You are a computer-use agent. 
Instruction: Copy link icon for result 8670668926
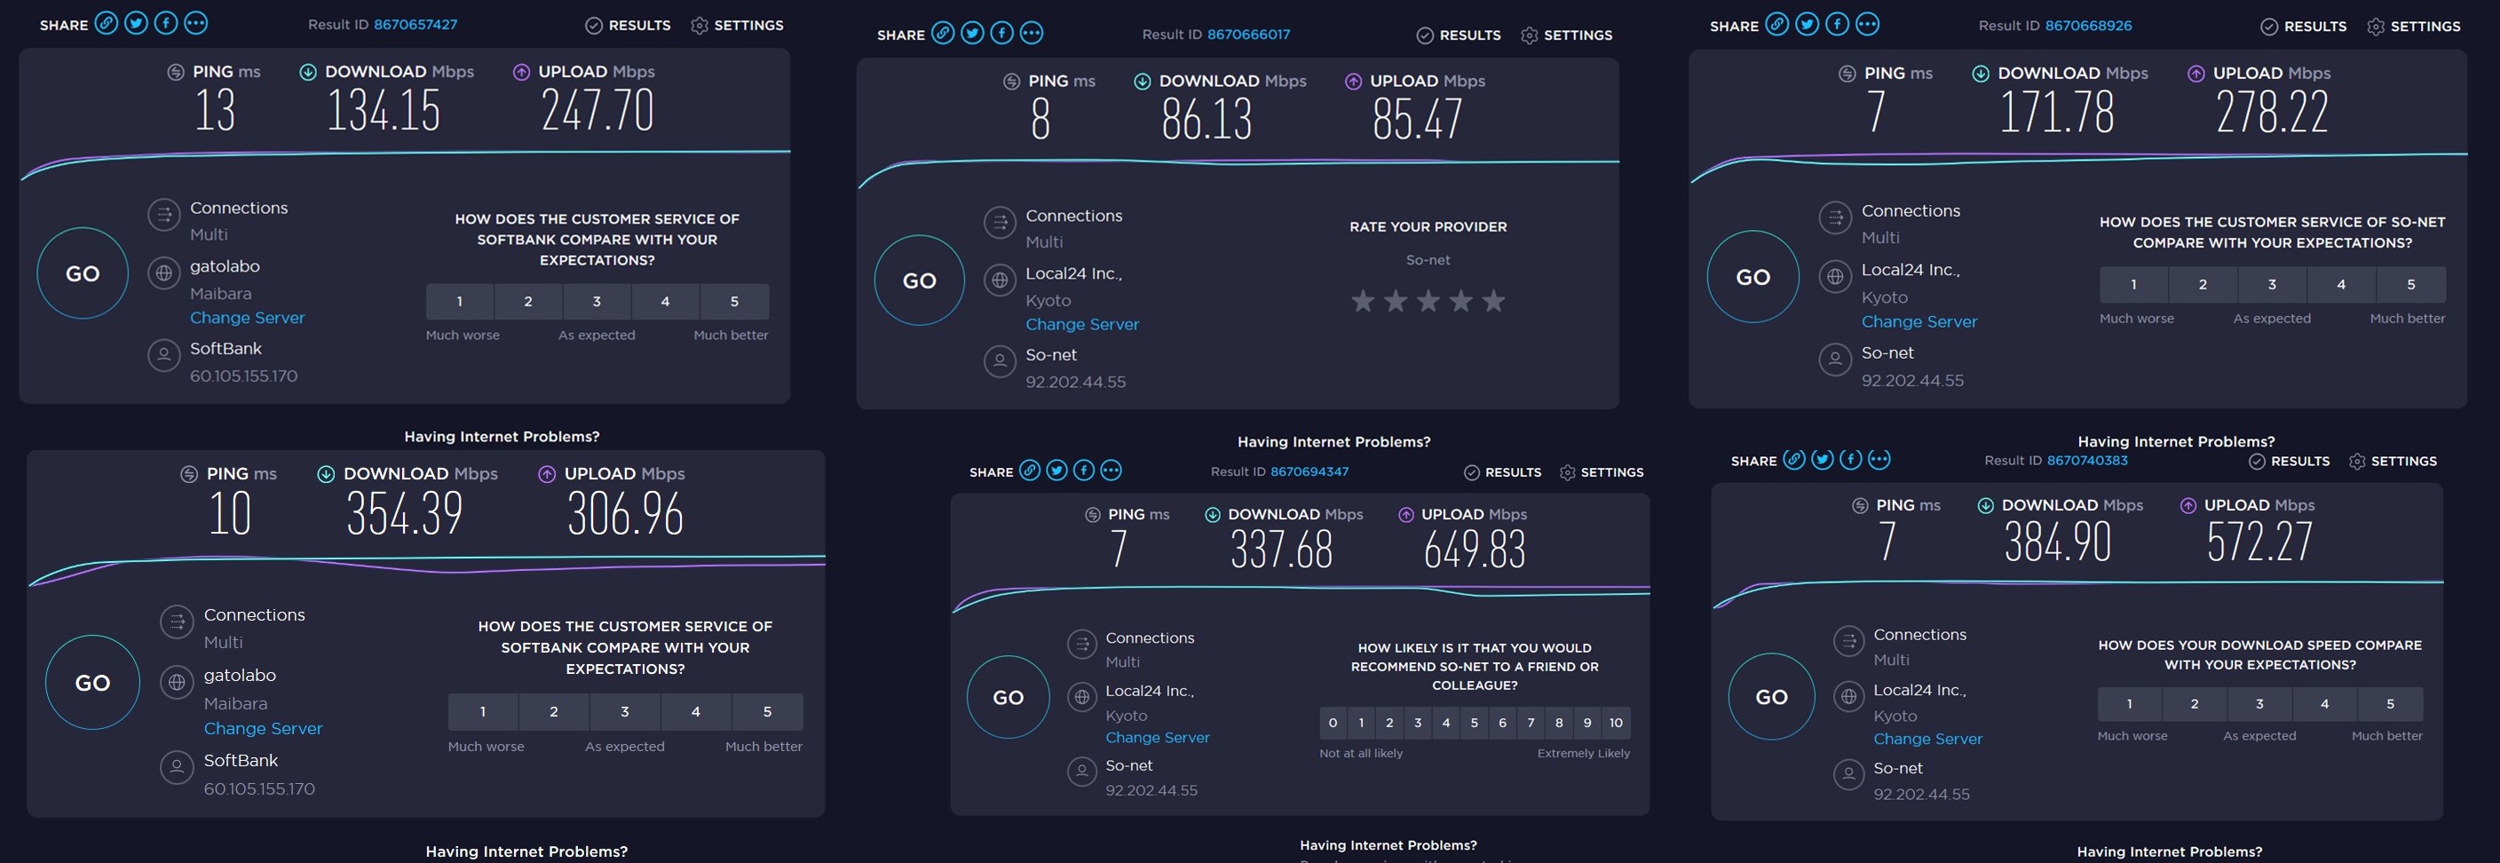1776,24
